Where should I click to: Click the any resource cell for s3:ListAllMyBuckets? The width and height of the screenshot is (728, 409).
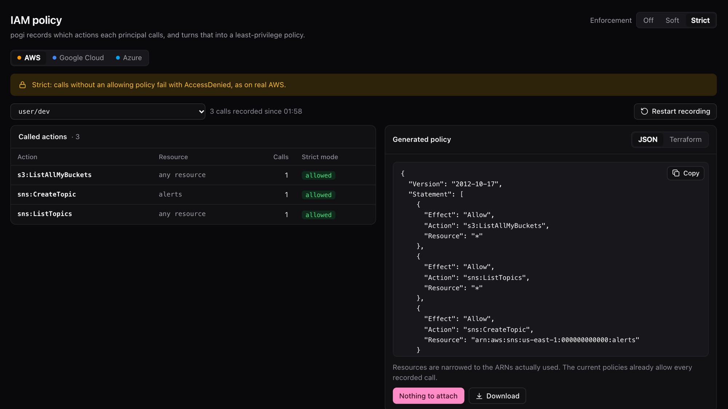pos(182,175)
